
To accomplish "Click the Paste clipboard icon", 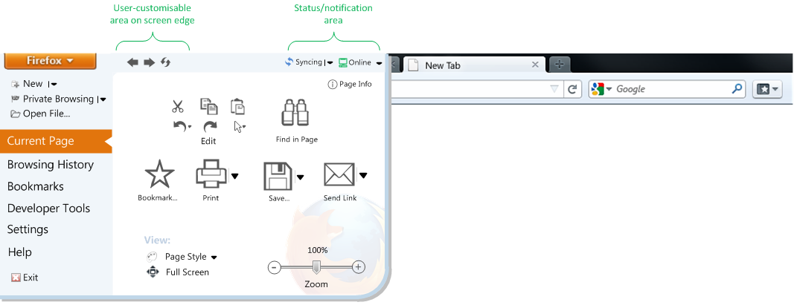I will pos(238,106).
